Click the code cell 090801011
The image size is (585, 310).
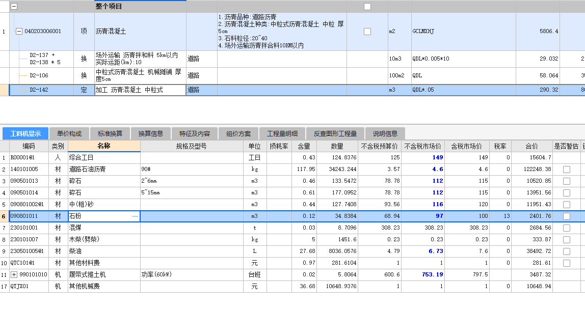(29, 216)
